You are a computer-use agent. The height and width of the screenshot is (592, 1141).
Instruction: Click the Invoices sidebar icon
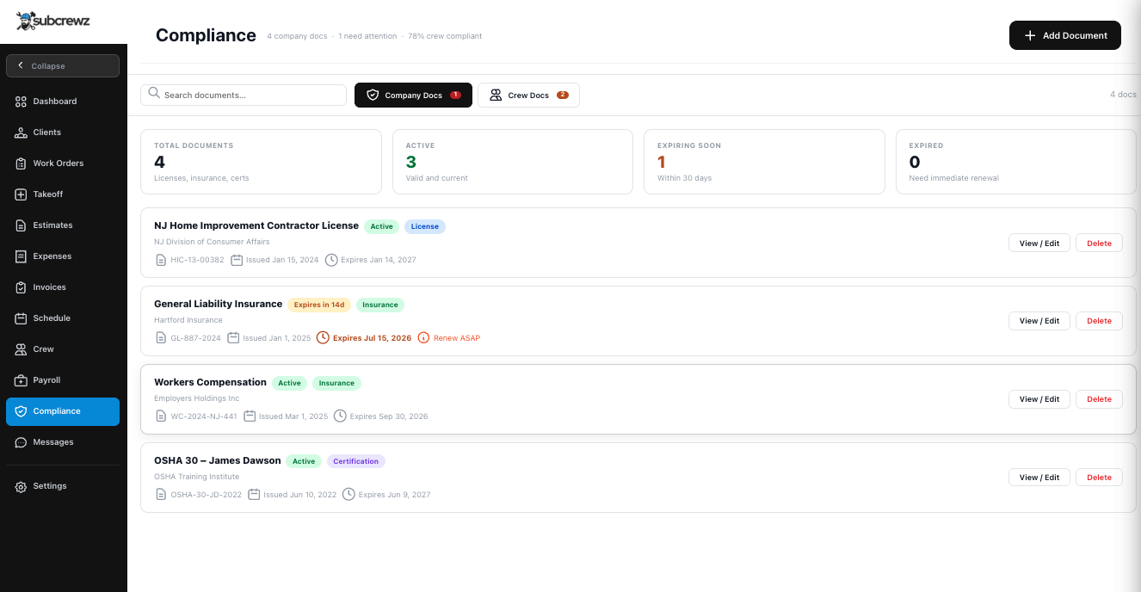tap(21, 287)
